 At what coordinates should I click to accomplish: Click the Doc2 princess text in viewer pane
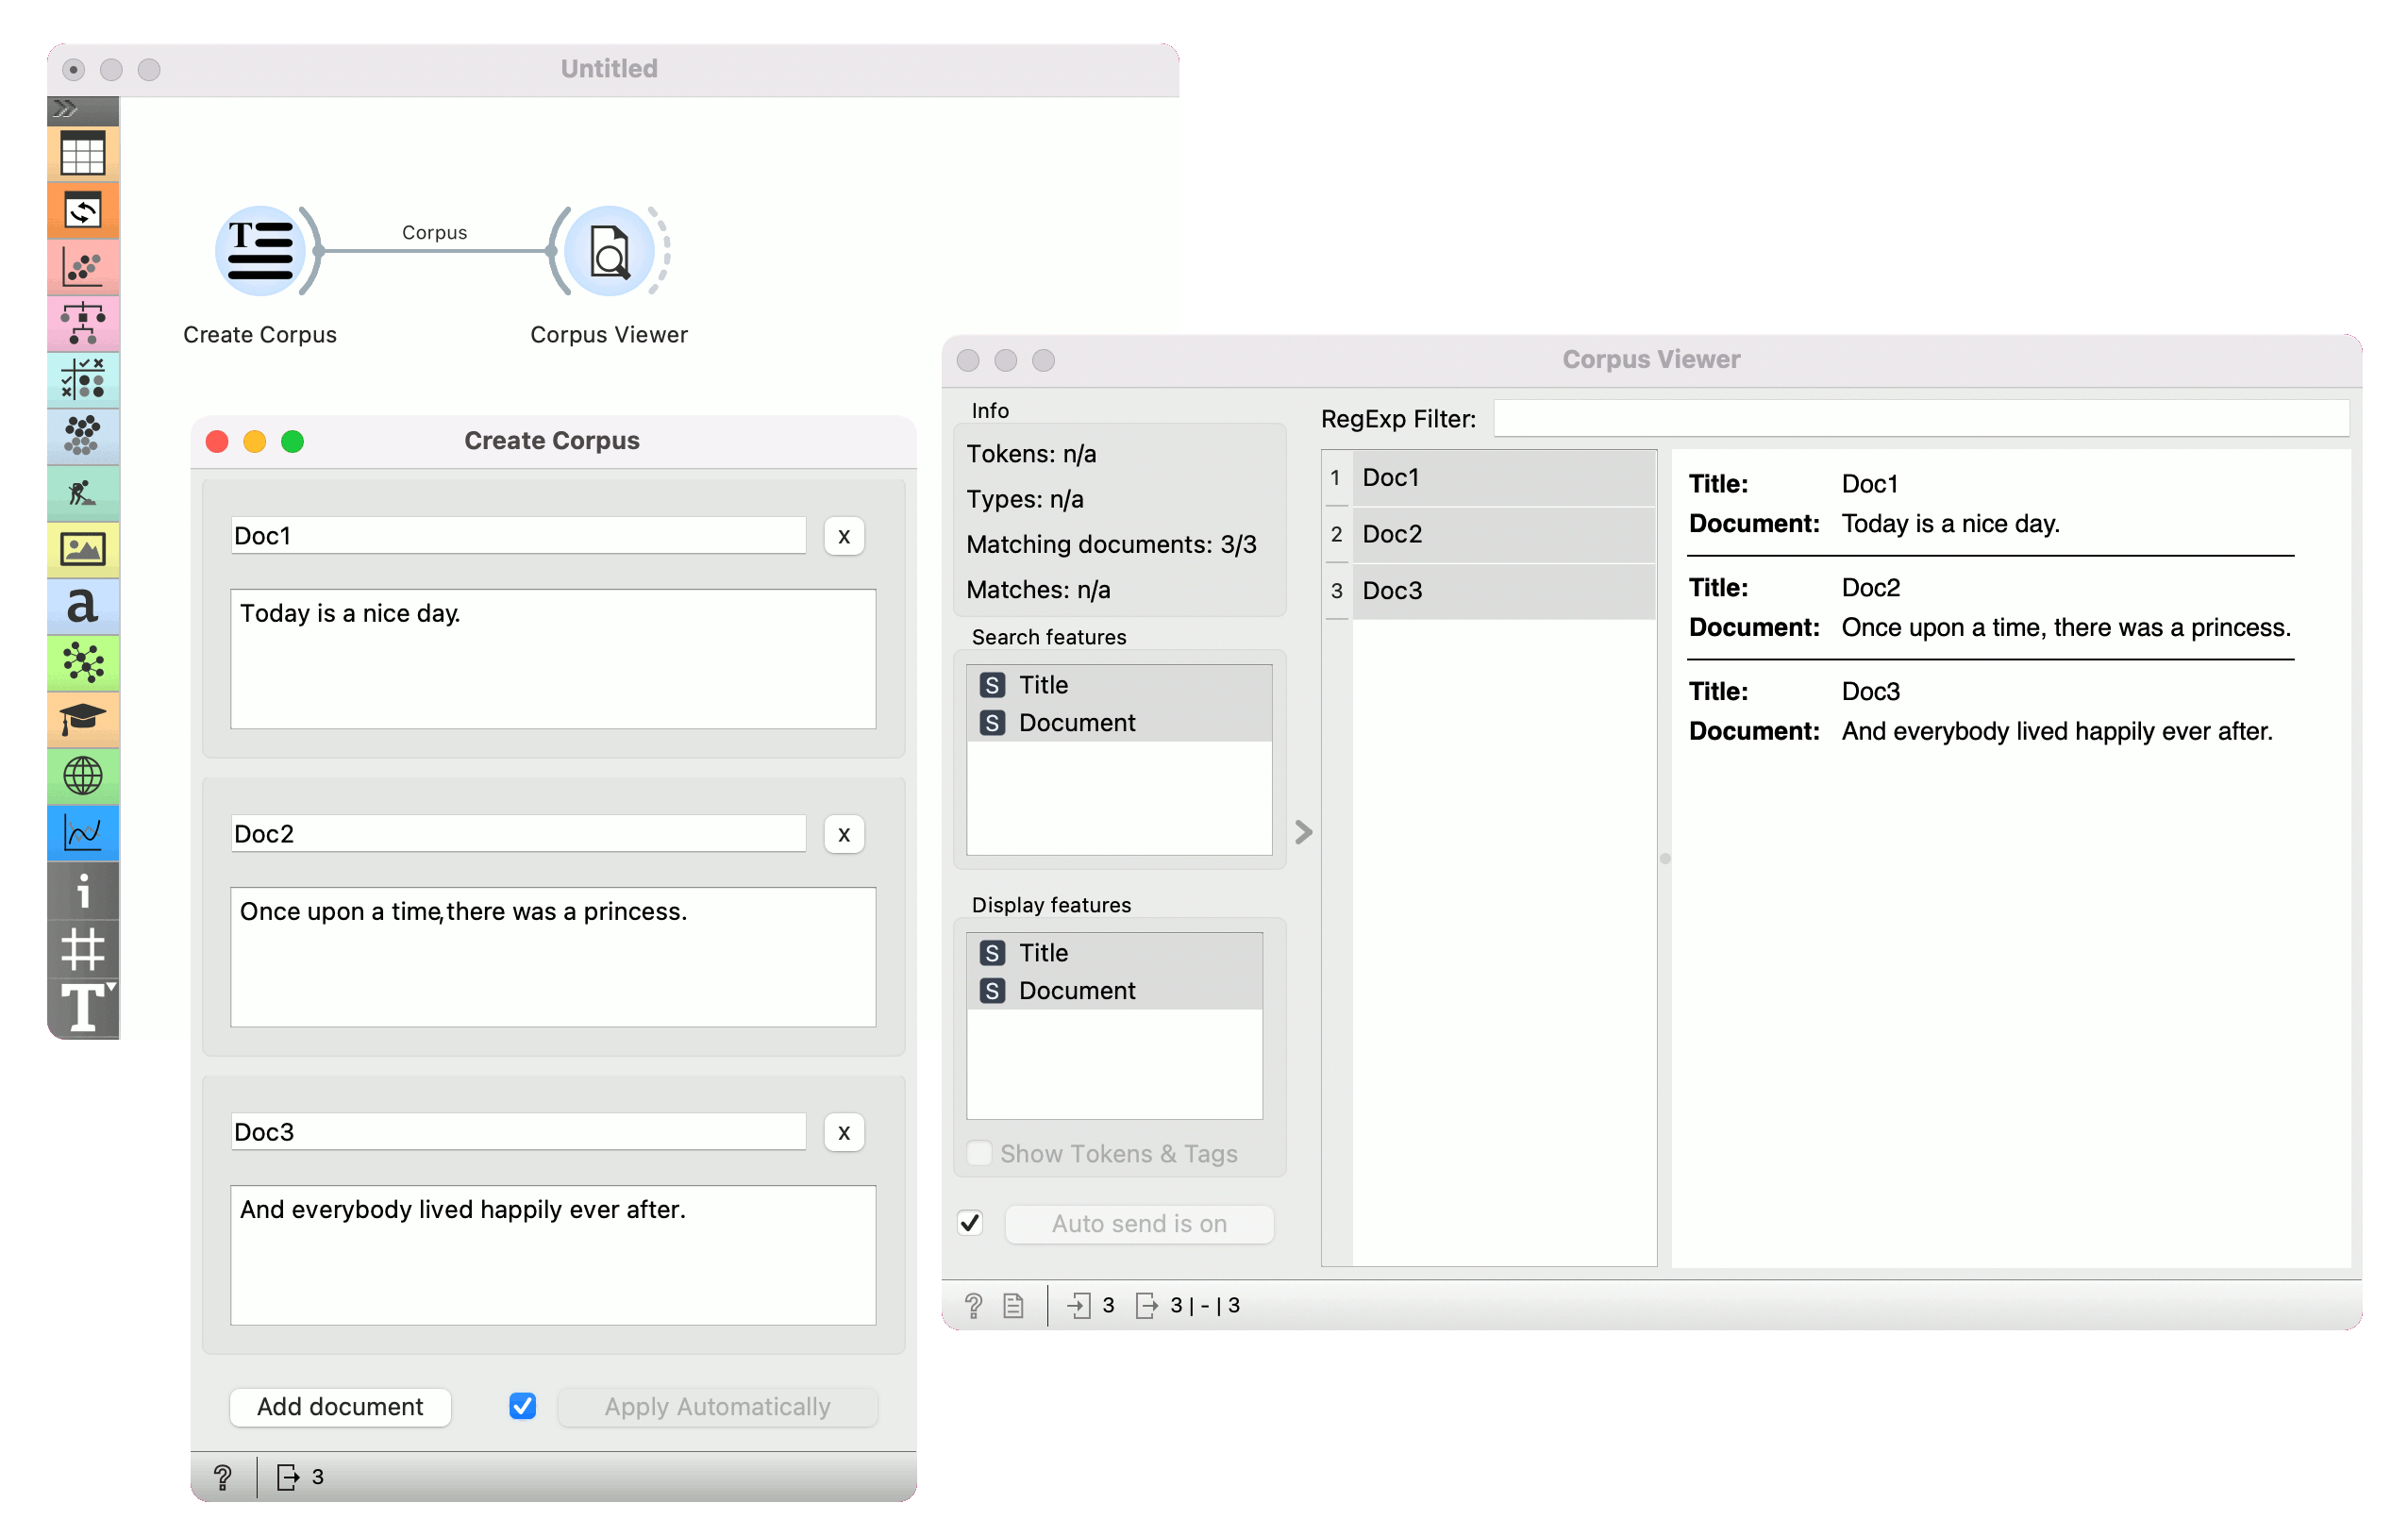pos(2066,627)
